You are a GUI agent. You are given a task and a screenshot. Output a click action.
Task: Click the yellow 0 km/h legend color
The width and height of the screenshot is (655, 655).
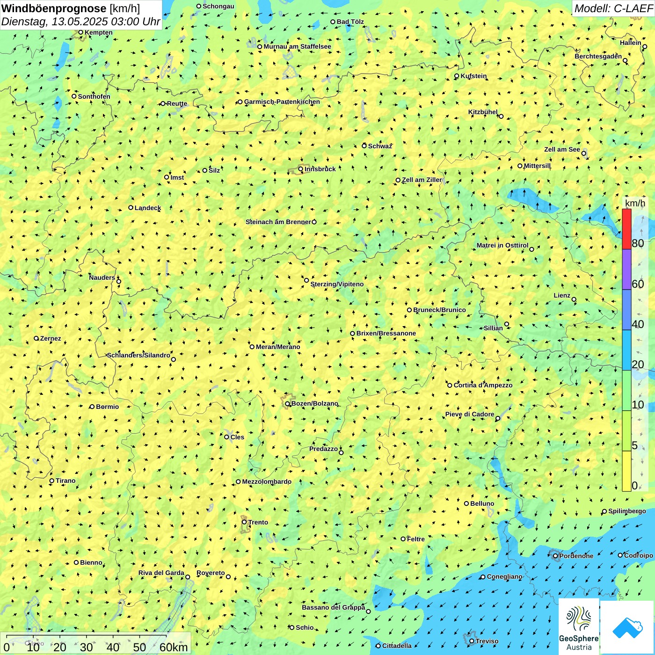tap(626, 471)
